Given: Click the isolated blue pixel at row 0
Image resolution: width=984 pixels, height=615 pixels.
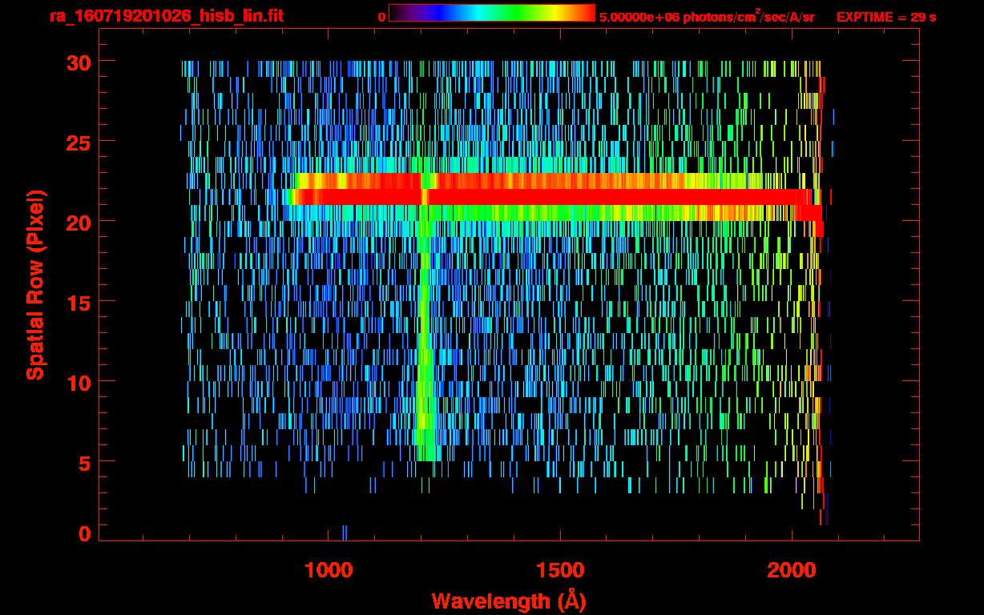Looking at the screenshot, I should (345, 533).
